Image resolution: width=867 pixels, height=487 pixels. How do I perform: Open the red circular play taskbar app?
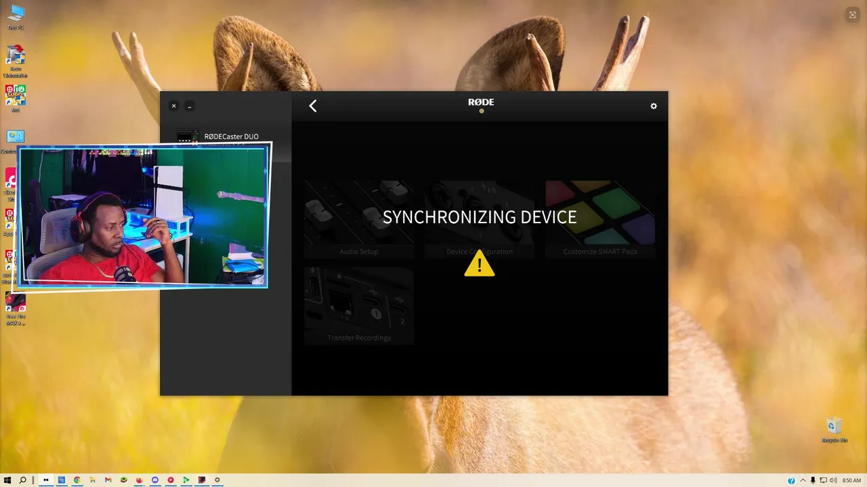(171, 480)
